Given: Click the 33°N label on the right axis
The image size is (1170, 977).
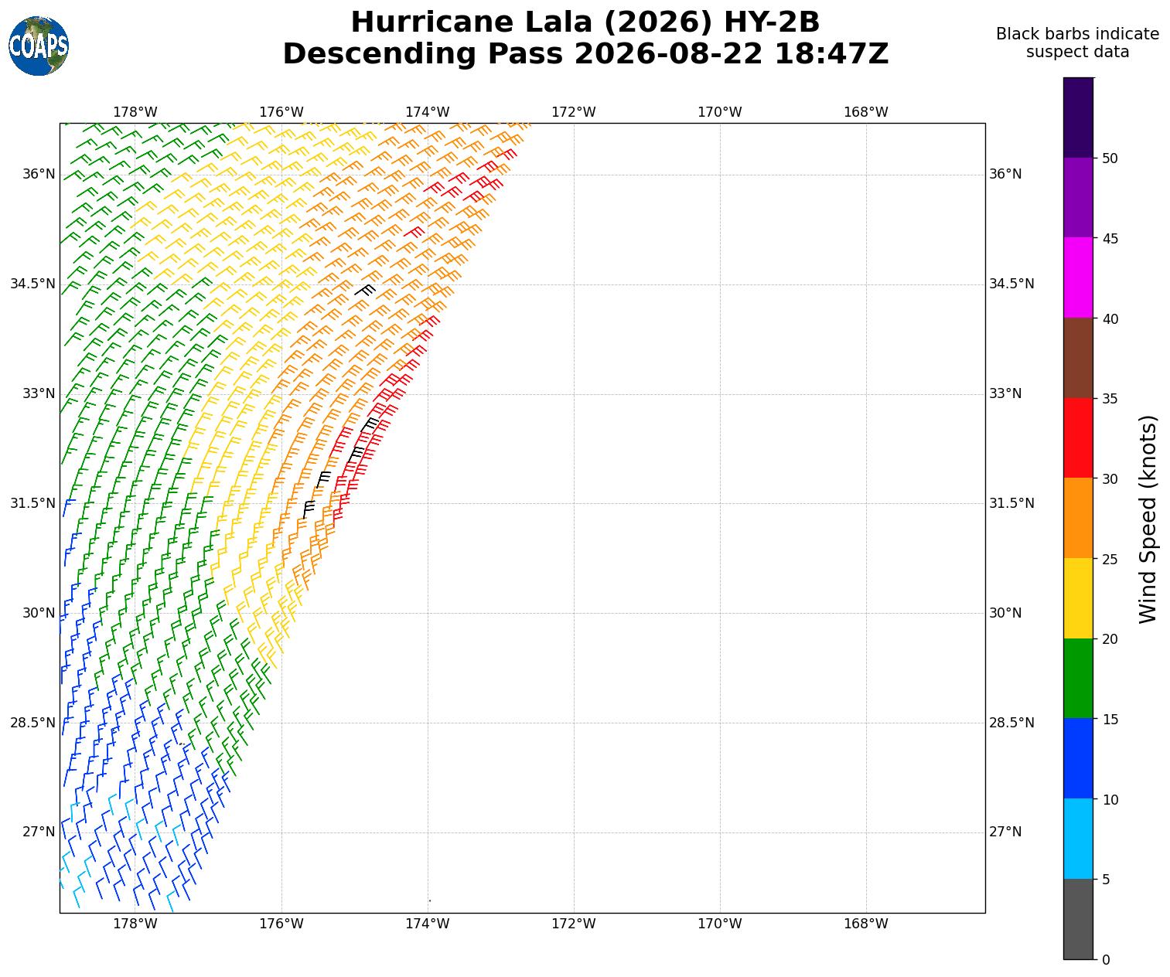Looking at the screenshot, I should pyautogui.click(x=1005, y=393).
